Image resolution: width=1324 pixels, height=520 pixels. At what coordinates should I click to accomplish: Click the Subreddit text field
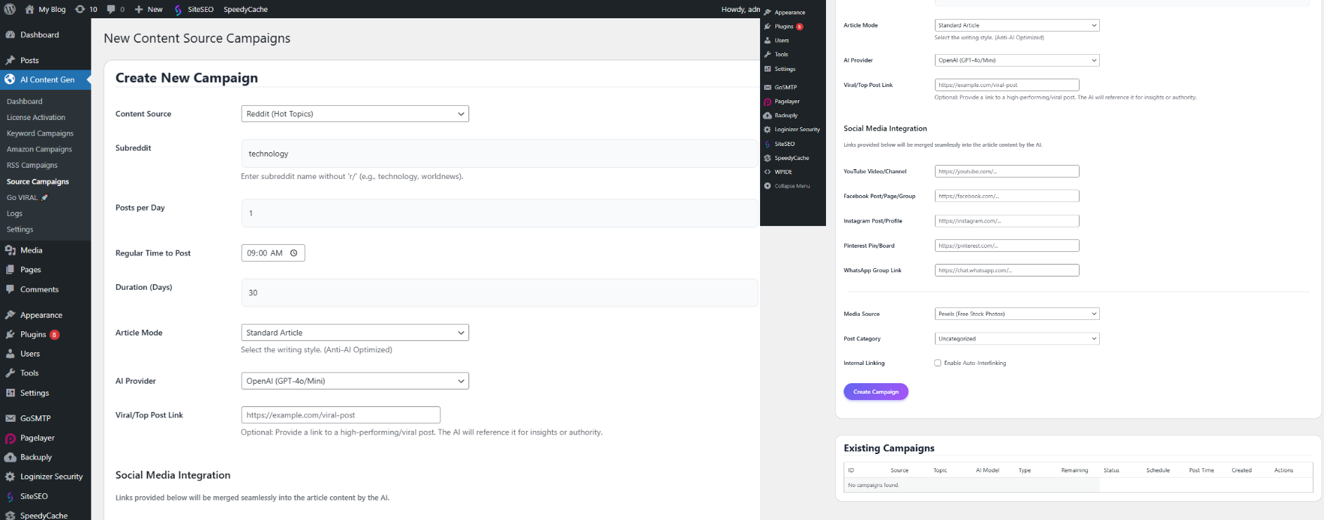(499, 154)
